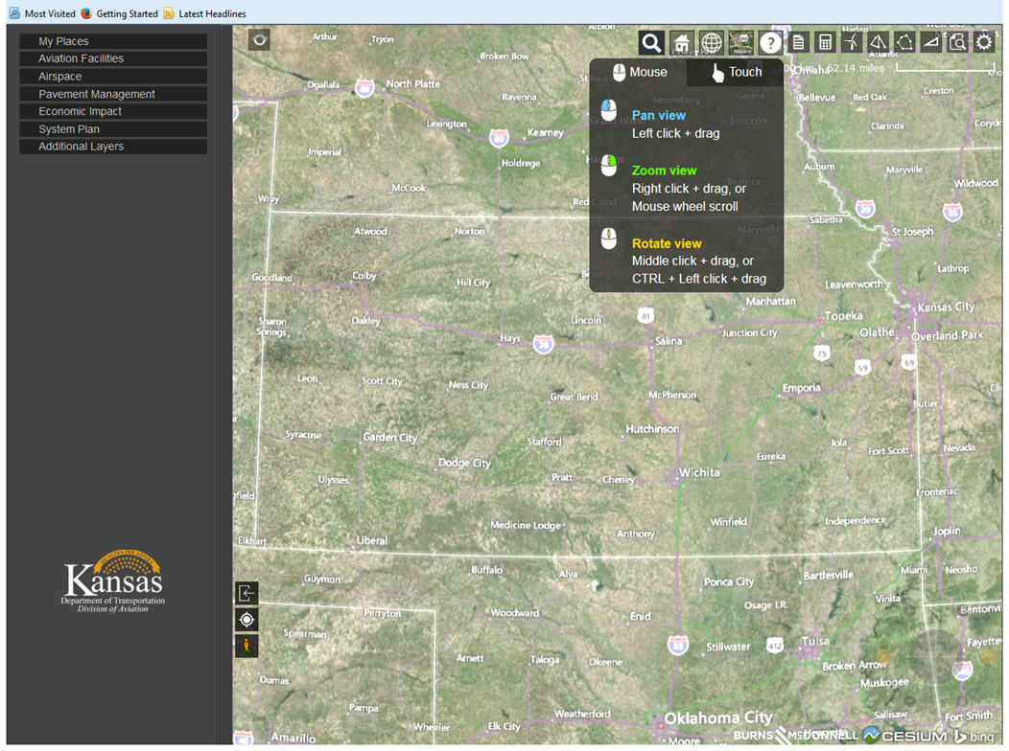Expand the Additional Layers panel

tap(112, 147)
